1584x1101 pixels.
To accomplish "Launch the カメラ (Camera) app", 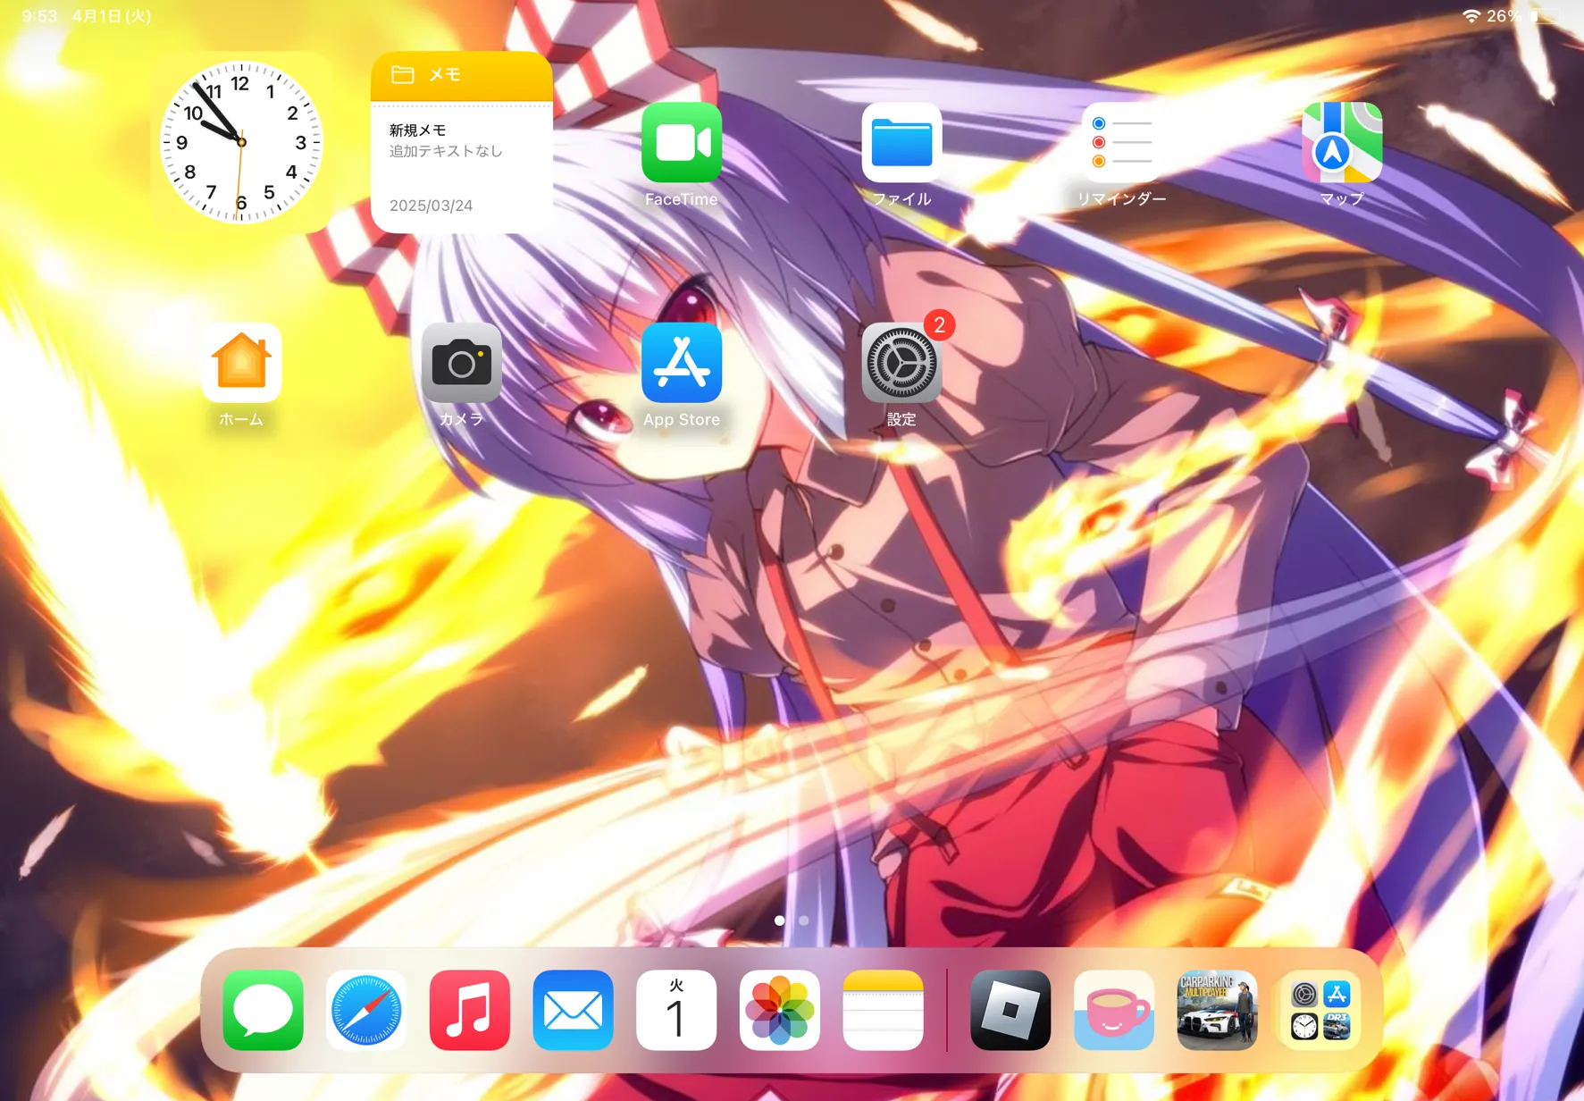I will pyautogui.click(x=461, y=363).
